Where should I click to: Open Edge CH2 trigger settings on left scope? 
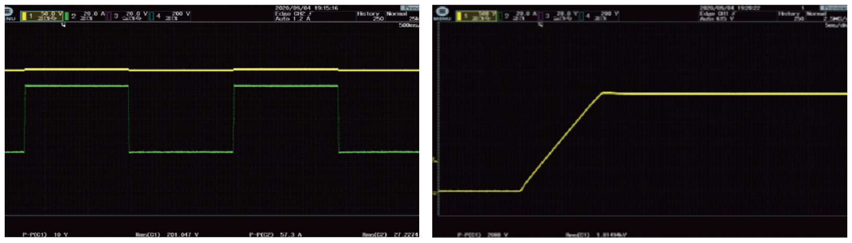point(293,16)
